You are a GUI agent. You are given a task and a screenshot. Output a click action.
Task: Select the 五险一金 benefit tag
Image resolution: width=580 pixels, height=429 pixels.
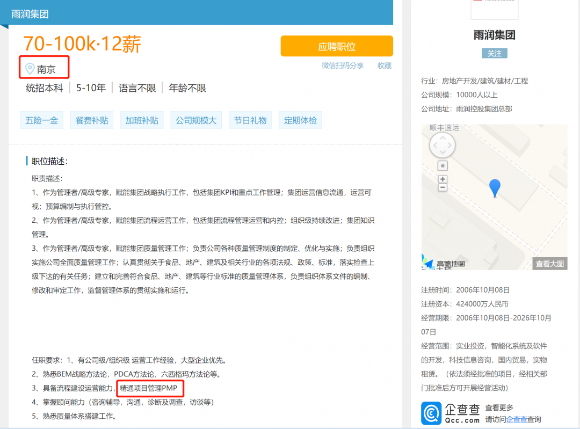(x=42, y=120)
